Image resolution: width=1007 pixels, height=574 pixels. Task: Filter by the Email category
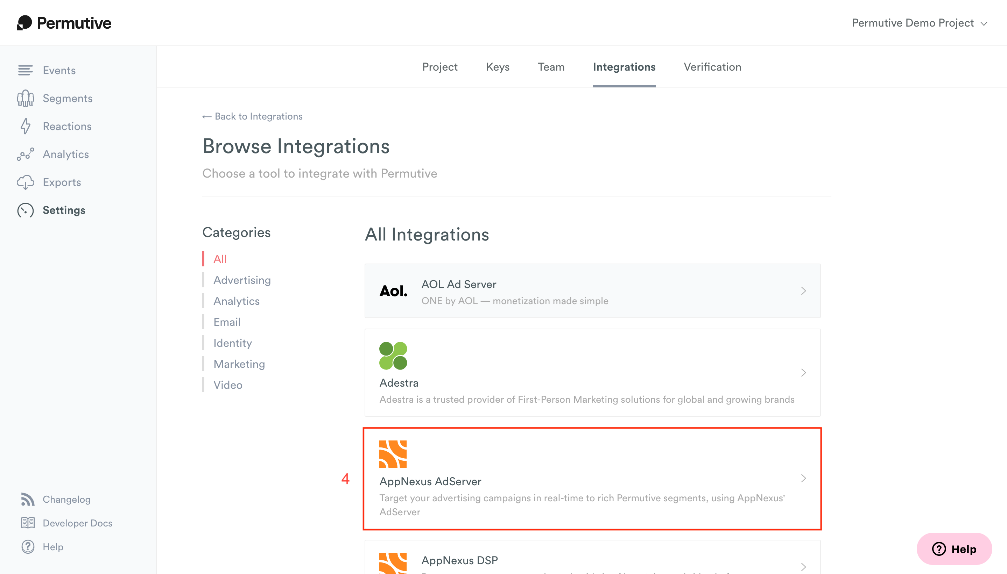click(227, 322)
